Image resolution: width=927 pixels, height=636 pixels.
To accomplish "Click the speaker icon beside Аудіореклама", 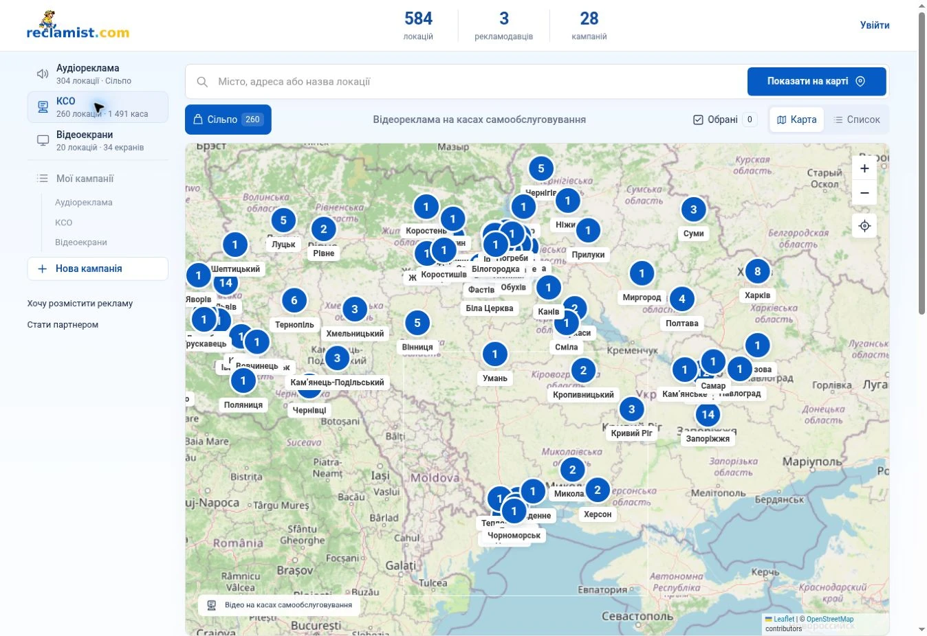I will pyautogui.click(x=43, y=73).
